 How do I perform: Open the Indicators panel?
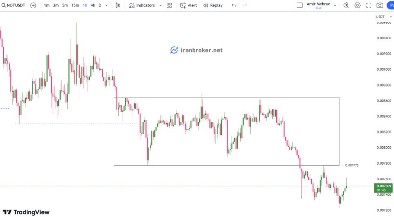[142, 5]
